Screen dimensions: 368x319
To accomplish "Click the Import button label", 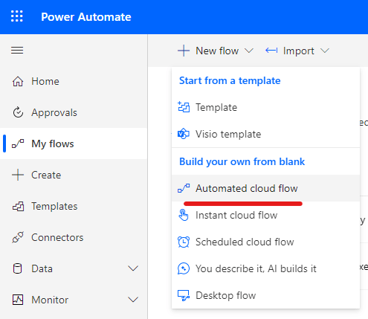I will (x=299, y=51).
